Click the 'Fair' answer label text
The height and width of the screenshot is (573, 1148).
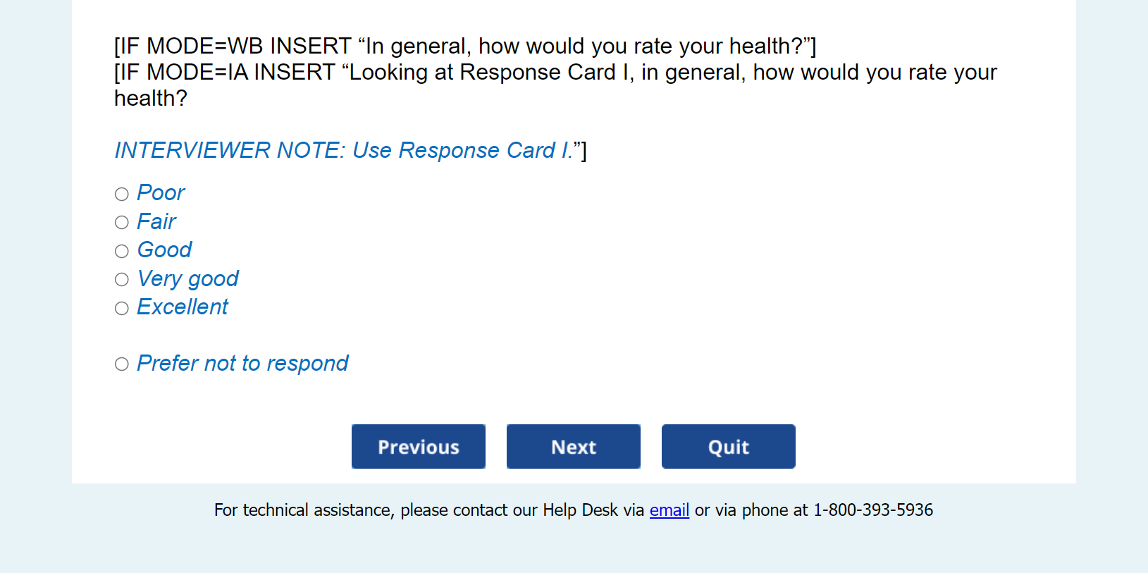(156, 222)
